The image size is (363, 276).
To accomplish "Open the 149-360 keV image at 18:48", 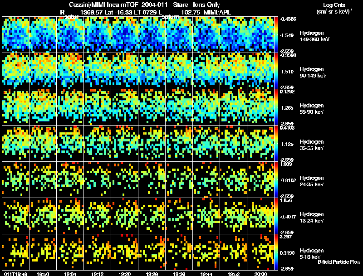I will [16, 35].
